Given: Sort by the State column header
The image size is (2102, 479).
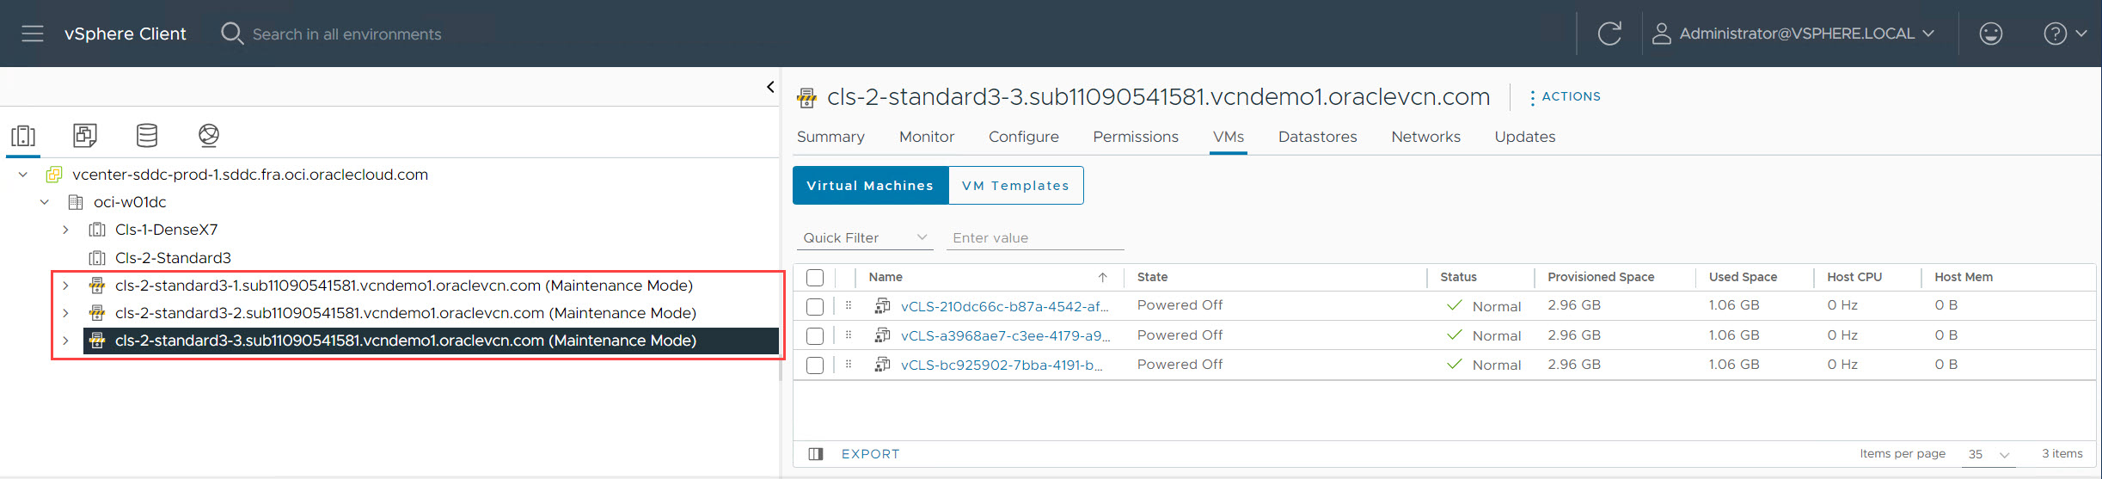Looking at the screenshot, I should 1152,277.
